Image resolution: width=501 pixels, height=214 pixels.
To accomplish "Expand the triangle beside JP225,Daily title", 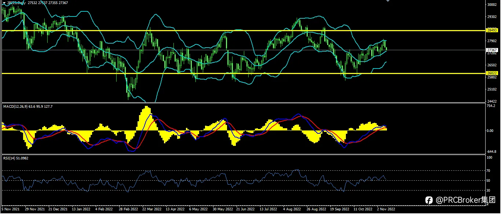I will (3, 3).
